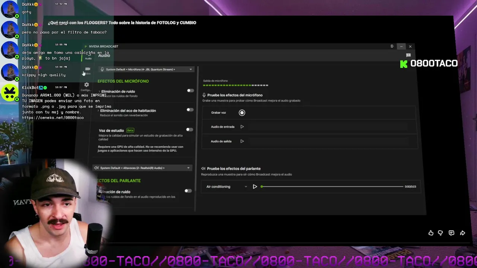Play the Air conditioning speaker sample
The width and height of the screenshot is (477, 268).
pyautogui.click(x=255, y=186)
